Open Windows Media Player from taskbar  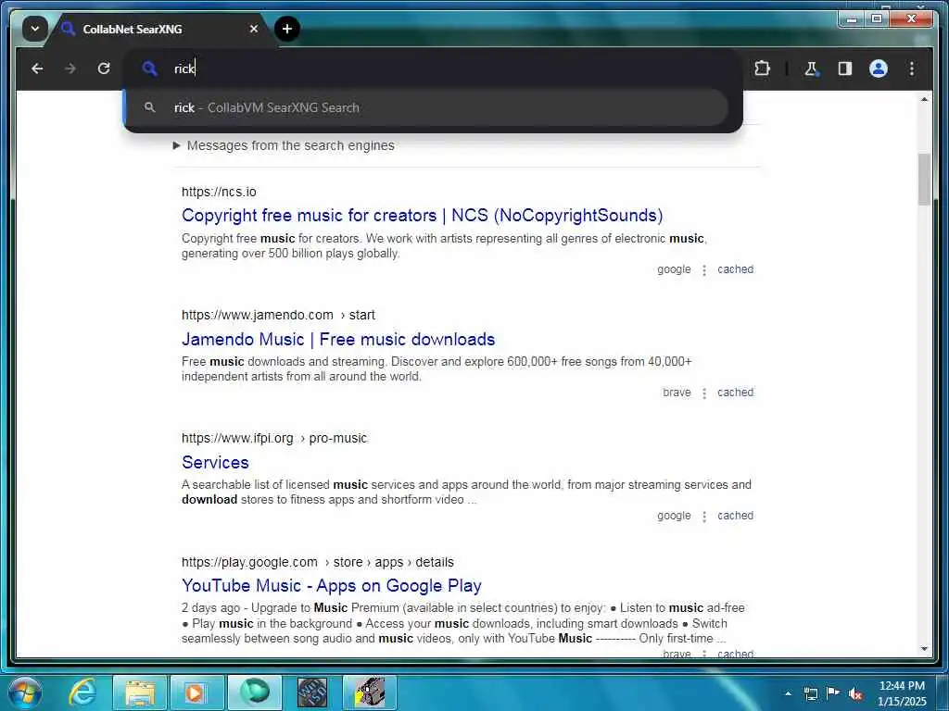[x=196, y=692]
